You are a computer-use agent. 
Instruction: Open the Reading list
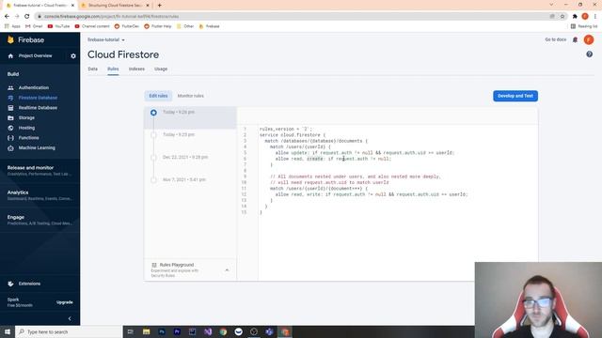(584, 26)
